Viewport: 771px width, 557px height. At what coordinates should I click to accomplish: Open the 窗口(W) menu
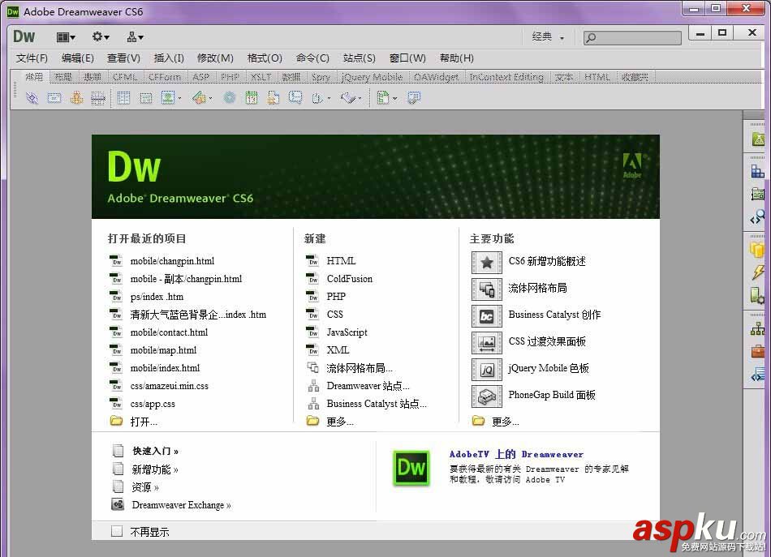pos(407,58)
